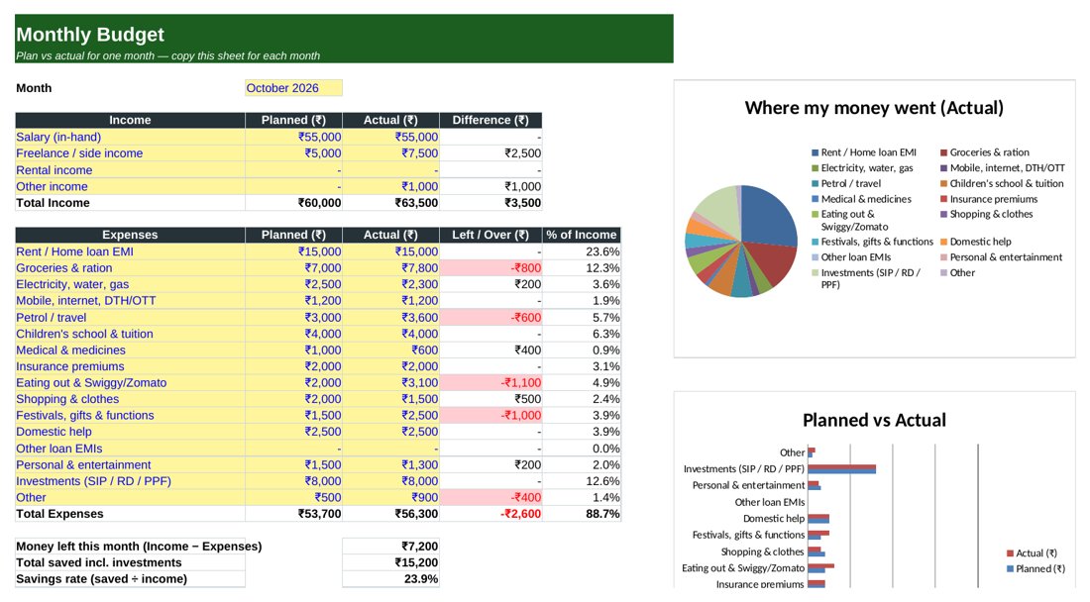
Task: Select the 'Where my money went (Actual)' chart title
Action: click(874, 108)
